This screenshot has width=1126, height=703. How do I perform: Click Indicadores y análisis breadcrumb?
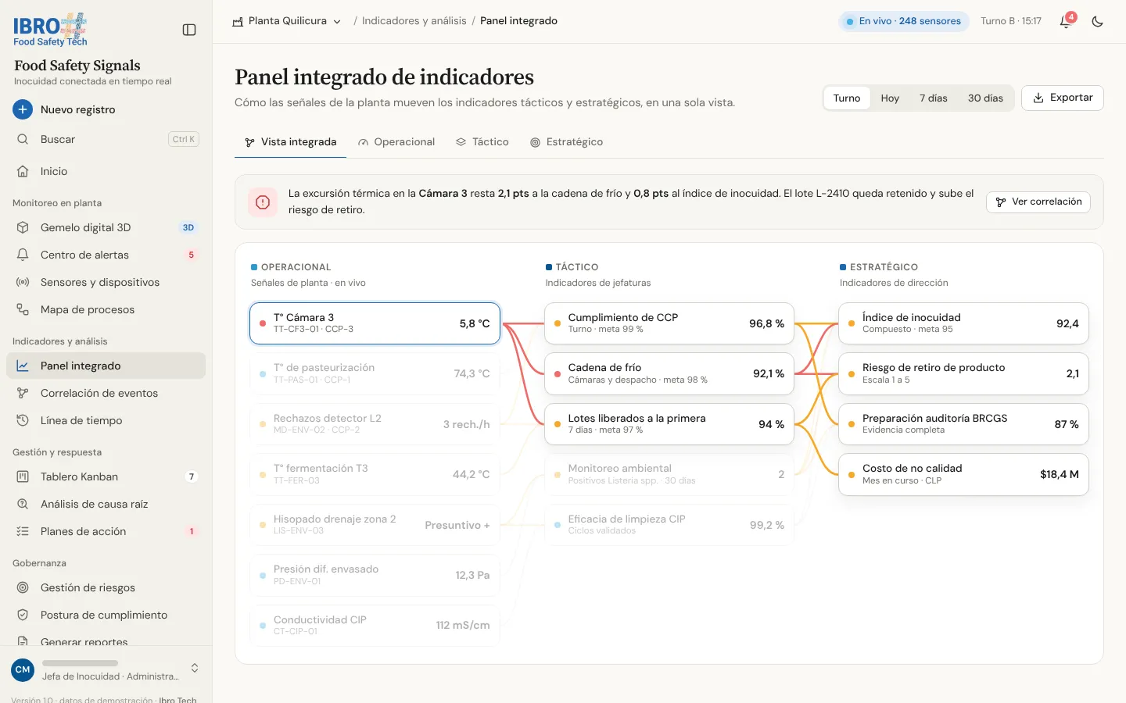click(414, 21)
